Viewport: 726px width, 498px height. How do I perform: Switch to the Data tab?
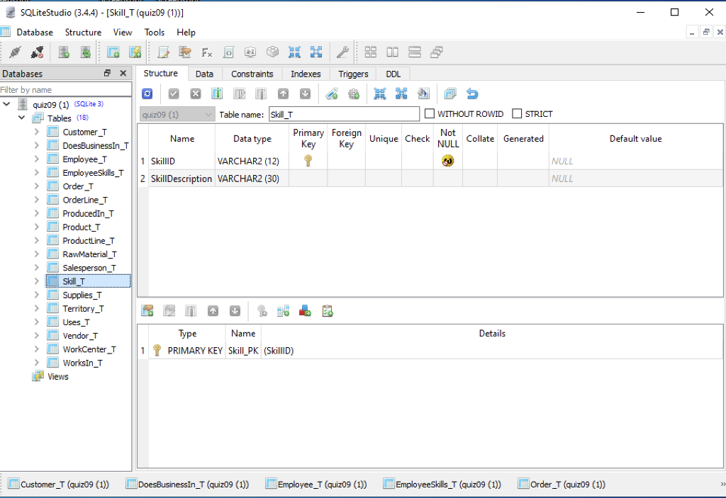pyautogui.click(x=204, y=74)
